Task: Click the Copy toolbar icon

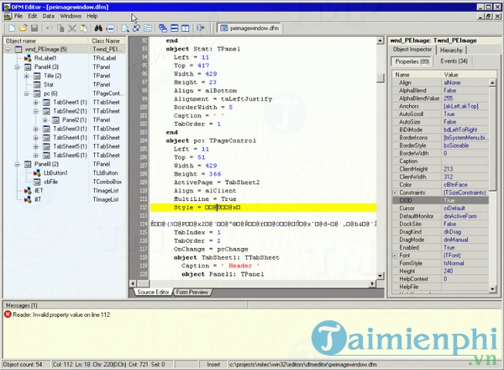Action: [60, 29]
